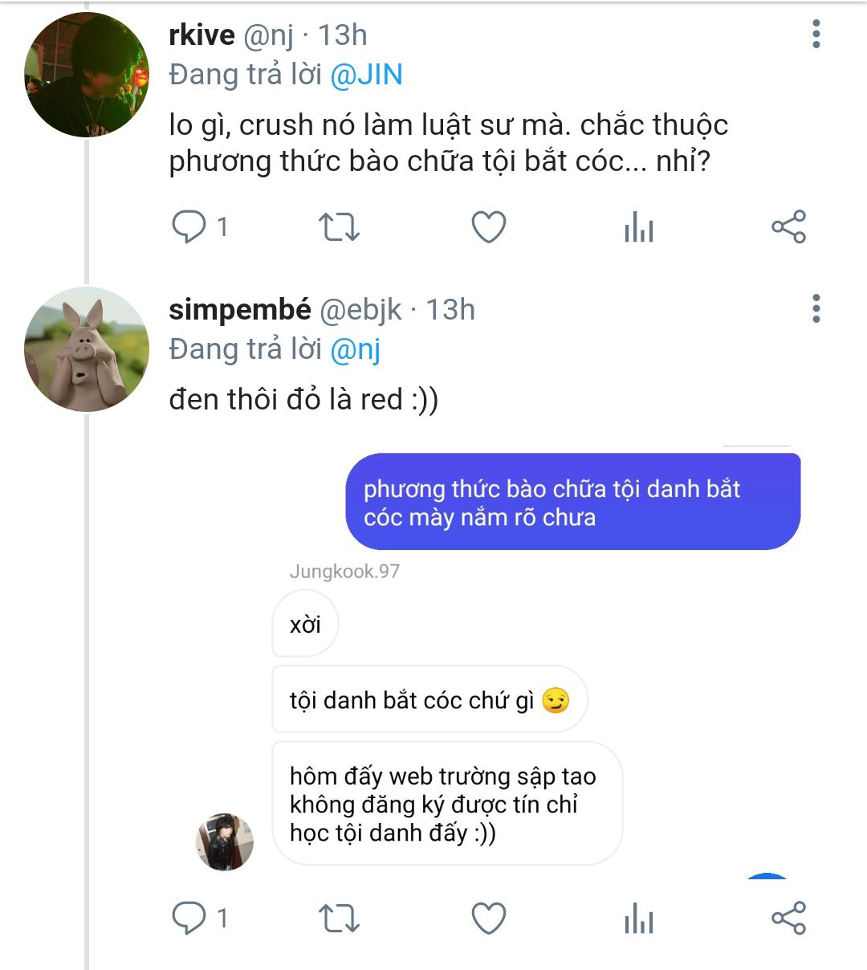View analytics for rkive's tweet
The image size is (867, 970).
[x=639, y=228]
